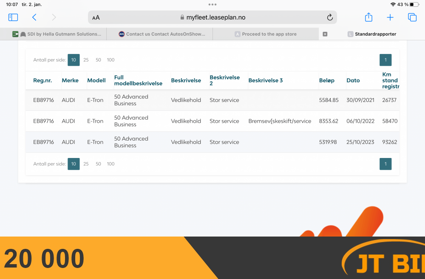Viewport: 425px width, 279px height.
Task: Click the mileage value 58470
Action: pyautogui.click(x=390, y=121)
